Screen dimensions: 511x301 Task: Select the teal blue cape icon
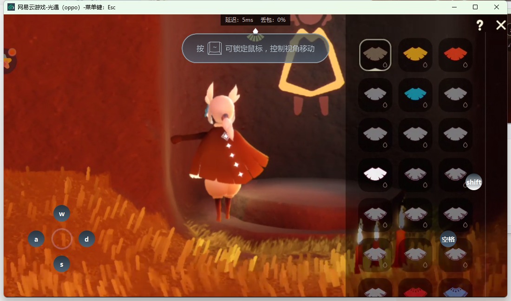click(415, 95)
